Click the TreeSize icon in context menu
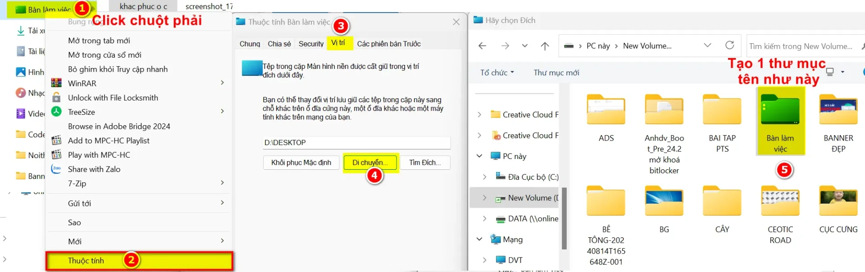 [x=56, y=112]
